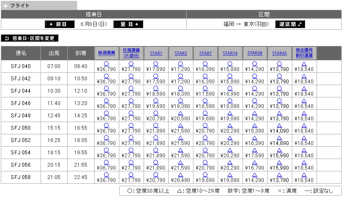Open the STAR1 fare header link
The height and width of the screenshot is (199, 343).
coord(156,53)
